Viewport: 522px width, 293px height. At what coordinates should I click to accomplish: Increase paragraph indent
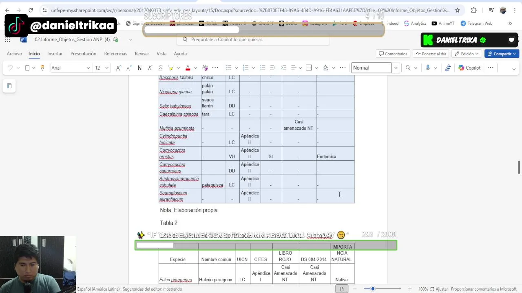(283, 68)
